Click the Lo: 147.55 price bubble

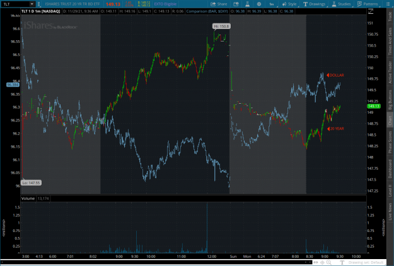pyautogui.click(x=31, y=183)
